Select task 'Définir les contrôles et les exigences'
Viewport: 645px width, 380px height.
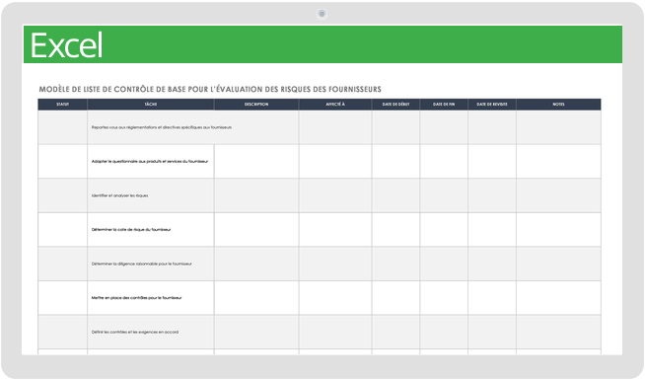pos(135,332)
